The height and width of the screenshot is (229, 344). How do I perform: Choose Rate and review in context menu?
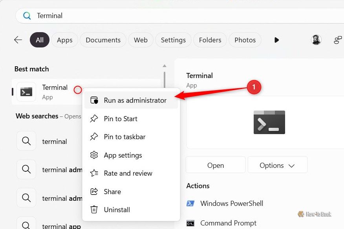tap(131, 173)
